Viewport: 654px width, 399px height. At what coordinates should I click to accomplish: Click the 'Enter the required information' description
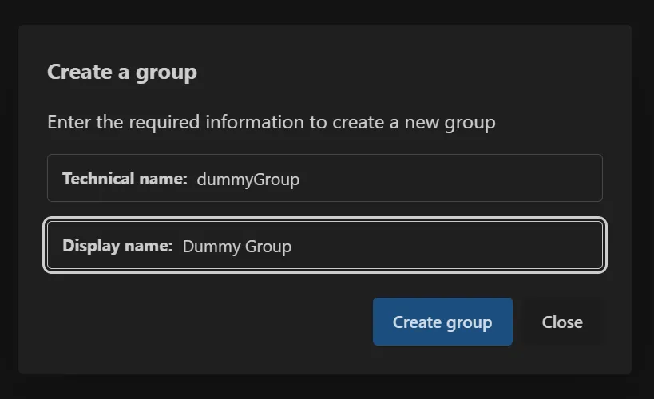click(x=272, y=123)
